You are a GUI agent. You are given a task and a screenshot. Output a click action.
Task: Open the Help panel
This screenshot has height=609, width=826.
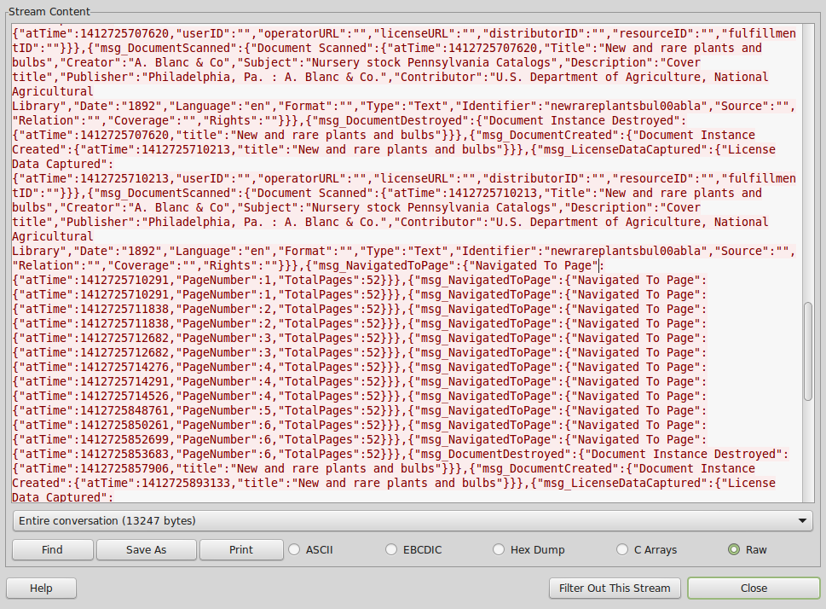click(x=40, y=588)
